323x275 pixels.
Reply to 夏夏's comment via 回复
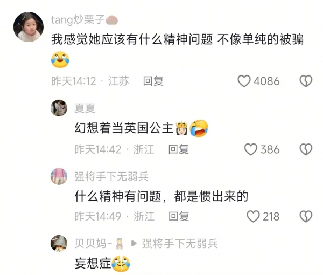click(x=178, y=149)
